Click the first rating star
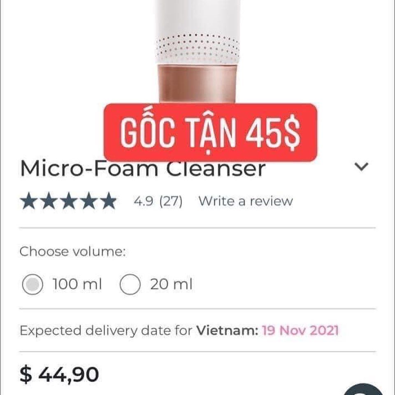395x395 pixels. pyautogui.click(x=29, y=201)
